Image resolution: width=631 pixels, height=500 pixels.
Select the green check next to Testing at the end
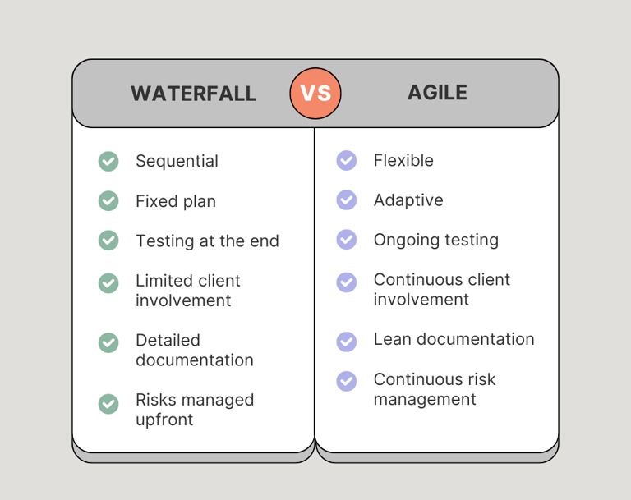click(x=108, y=240)
